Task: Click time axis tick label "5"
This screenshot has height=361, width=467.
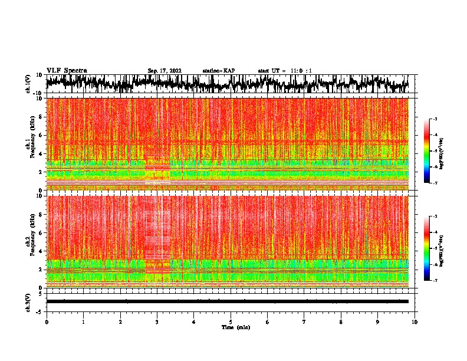Action: pyautogui.click(x=231, y=321)
